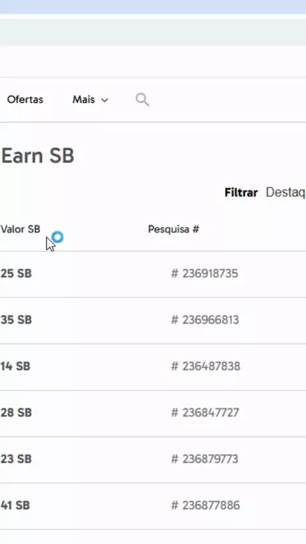306x544 pixels.
Task: Select the 35 SB survey row
Action: click(x=153, y=320)
